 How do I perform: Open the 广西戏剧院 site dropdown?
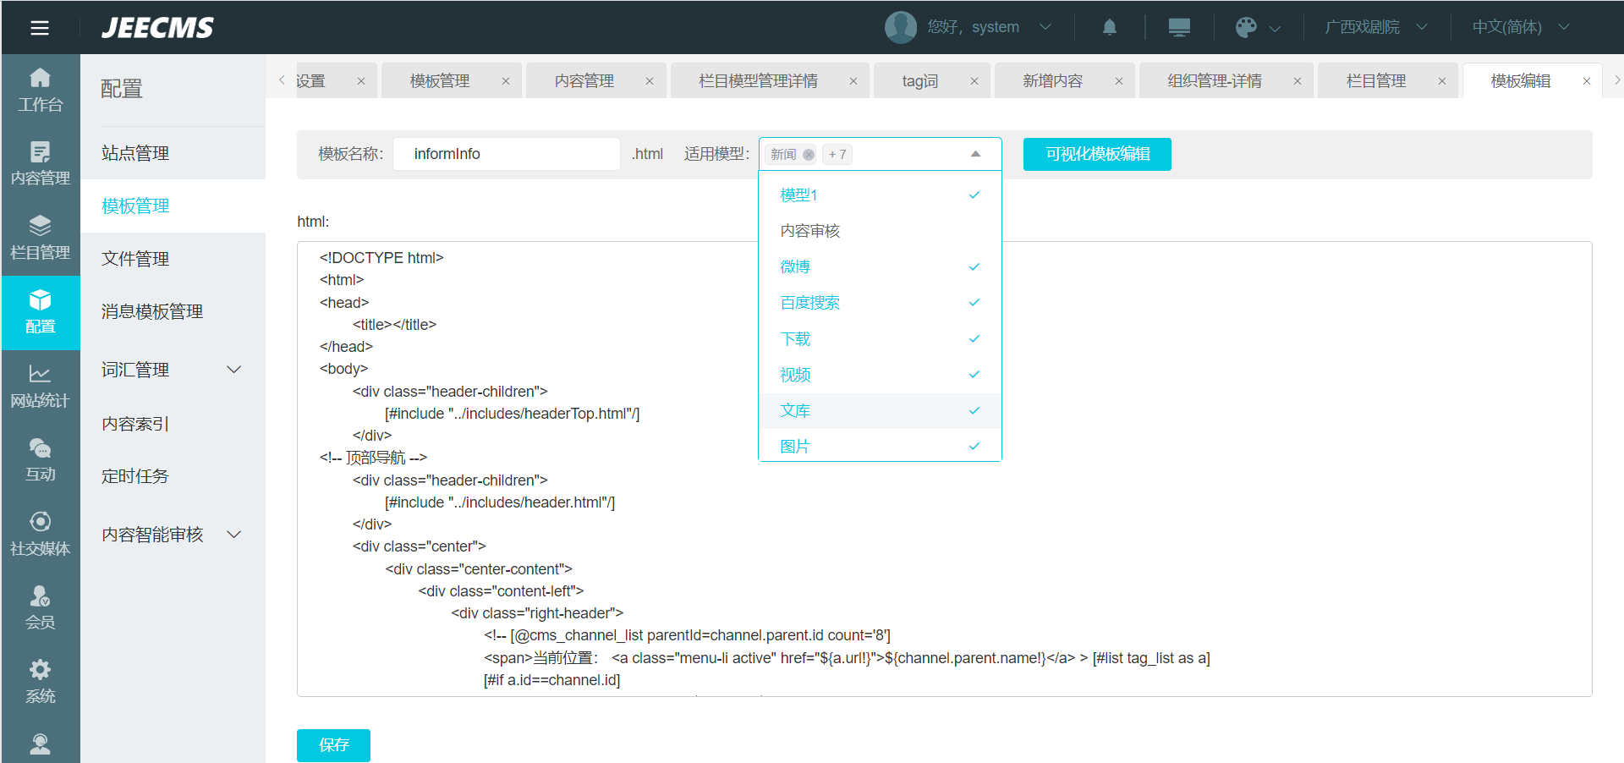[x=1376, y=27]
